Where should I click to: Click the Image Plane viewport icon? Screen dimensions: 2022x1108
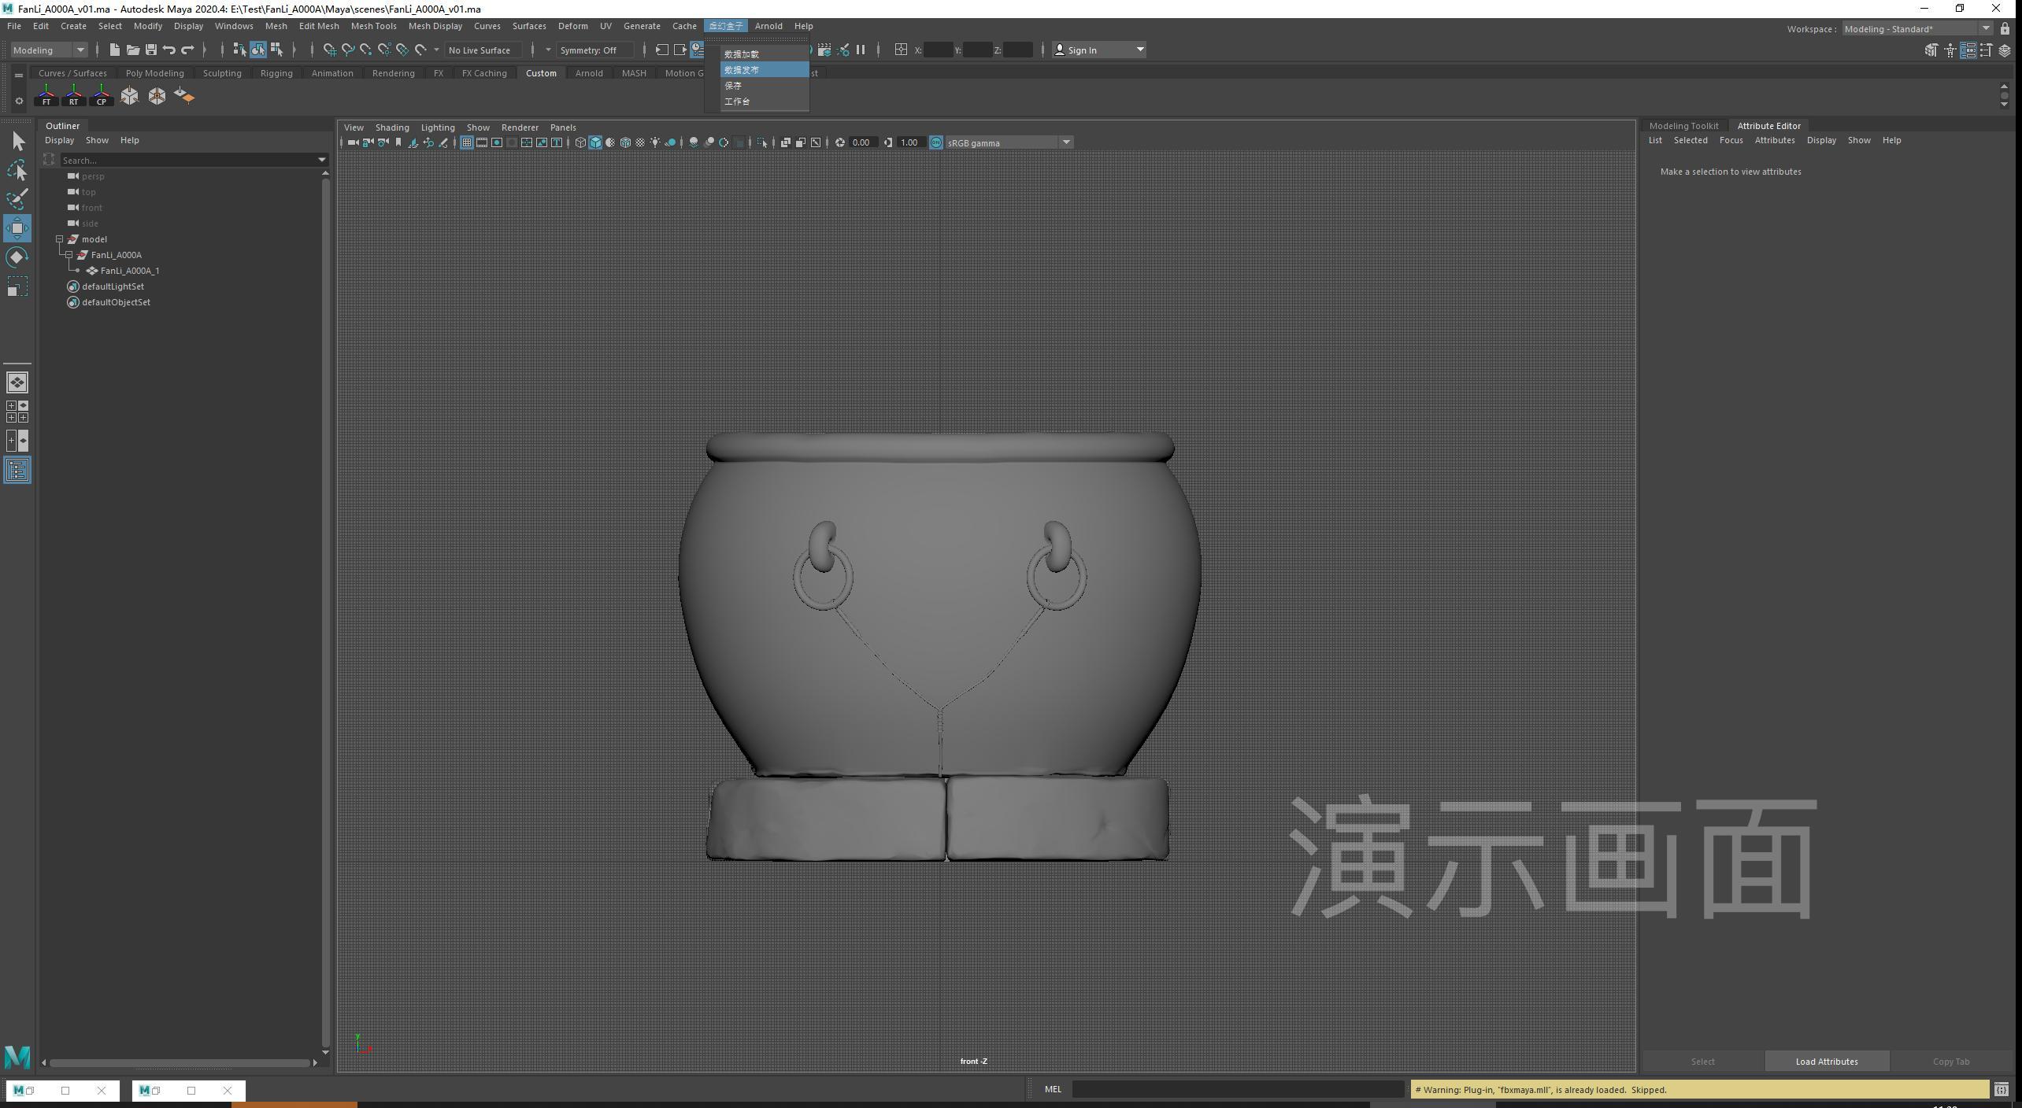click(413, 142)
